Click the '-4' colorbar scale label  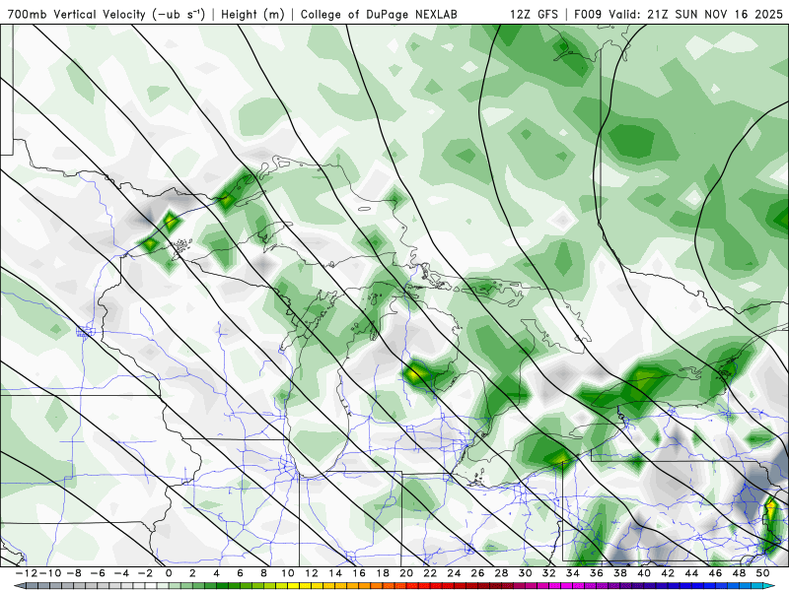(x=121, y=573)
